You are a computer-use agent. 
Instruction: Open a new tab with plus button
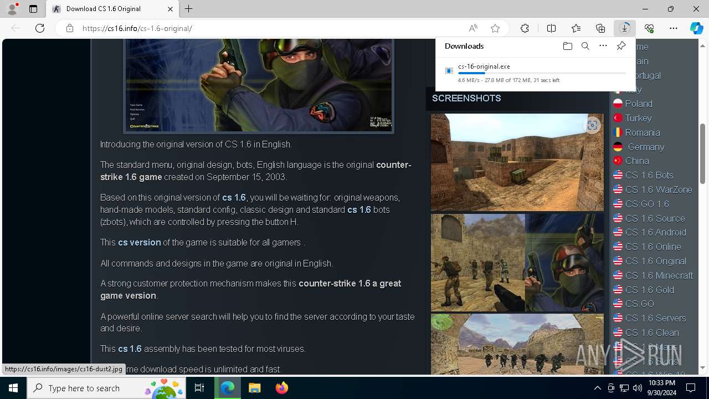coord(189,9)
